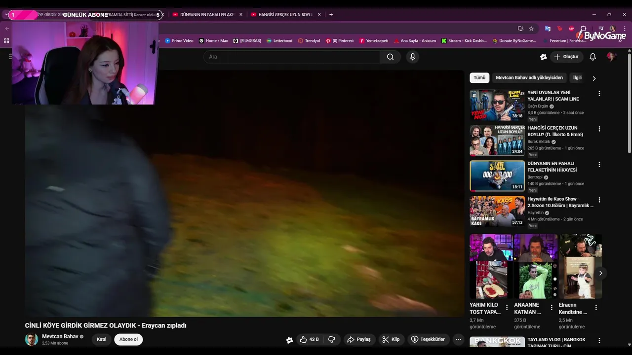
Task: Open options for DÜNYANIN EN PAHALI FELAKETİNİN video
Action: (599, 164)
